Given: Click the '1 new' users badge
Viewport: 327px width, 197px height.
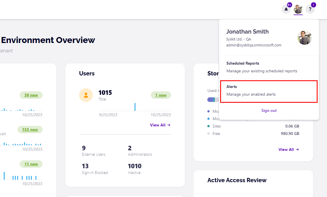Looking at the screenshot, I should pyautogui.click(x=161, y=95).
